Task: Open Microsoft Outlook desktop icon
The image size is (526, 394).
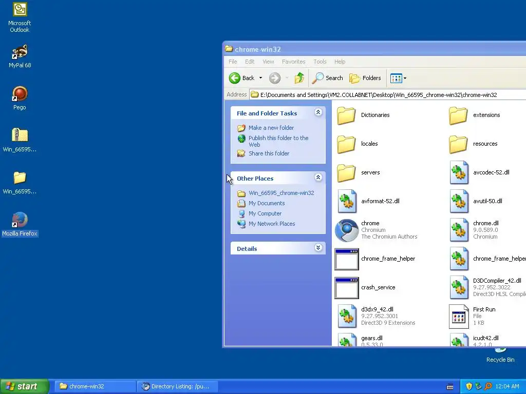Action: [20, 17]
